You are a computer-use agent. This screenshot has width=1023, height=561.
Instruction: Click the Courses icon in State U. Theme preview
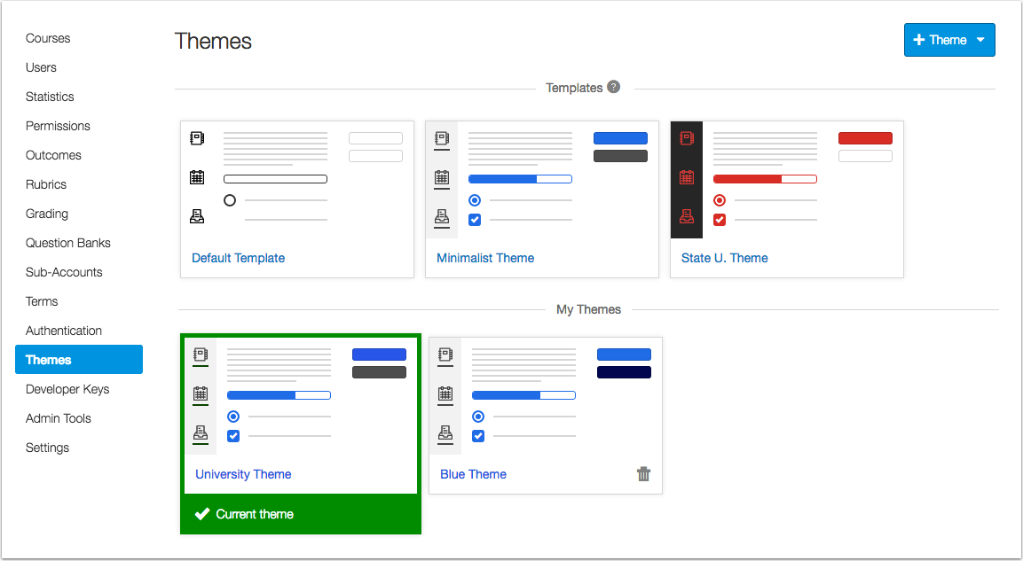(686, 137)
